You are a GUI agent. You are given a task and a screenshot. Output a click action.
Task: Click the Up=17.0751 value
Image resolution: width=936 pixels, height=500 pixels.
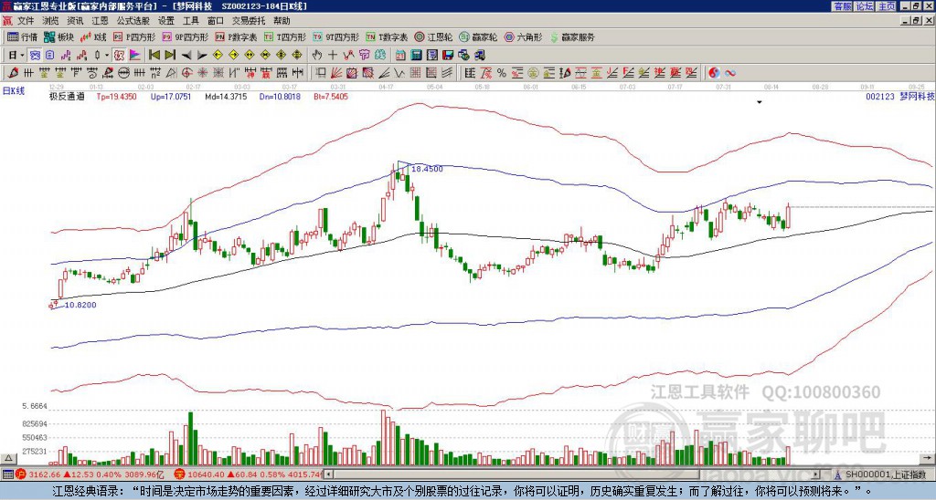pos(171,96)
